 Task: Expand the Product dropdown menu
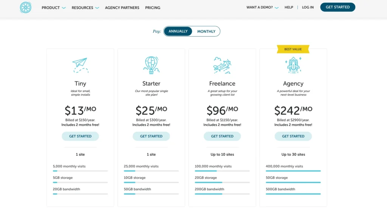click(x=54, y=8)
